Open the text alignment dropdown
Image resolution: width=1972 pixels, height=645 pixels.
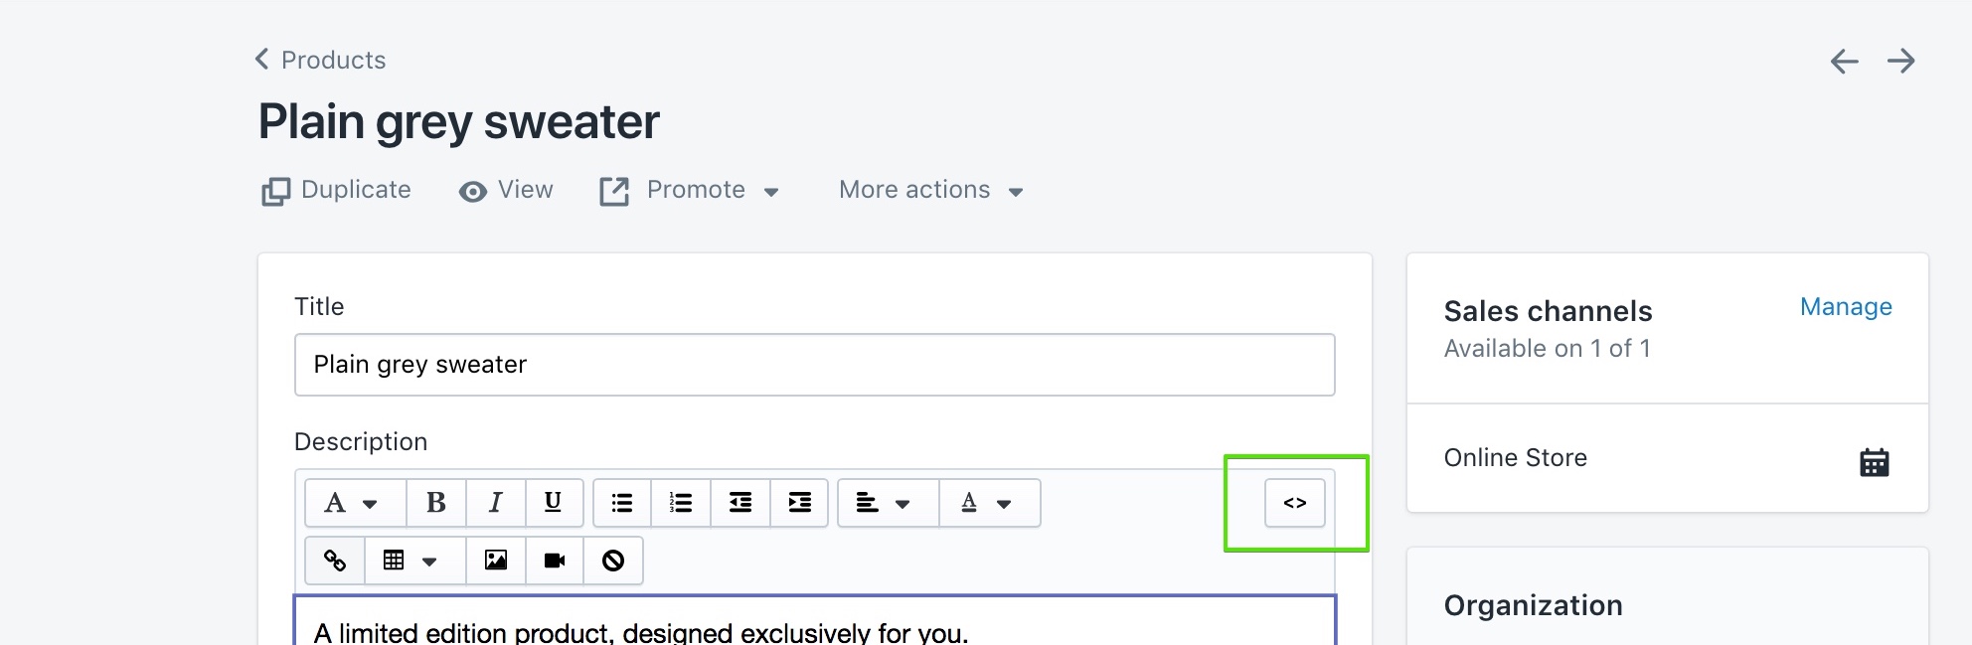tap(889, 503)
